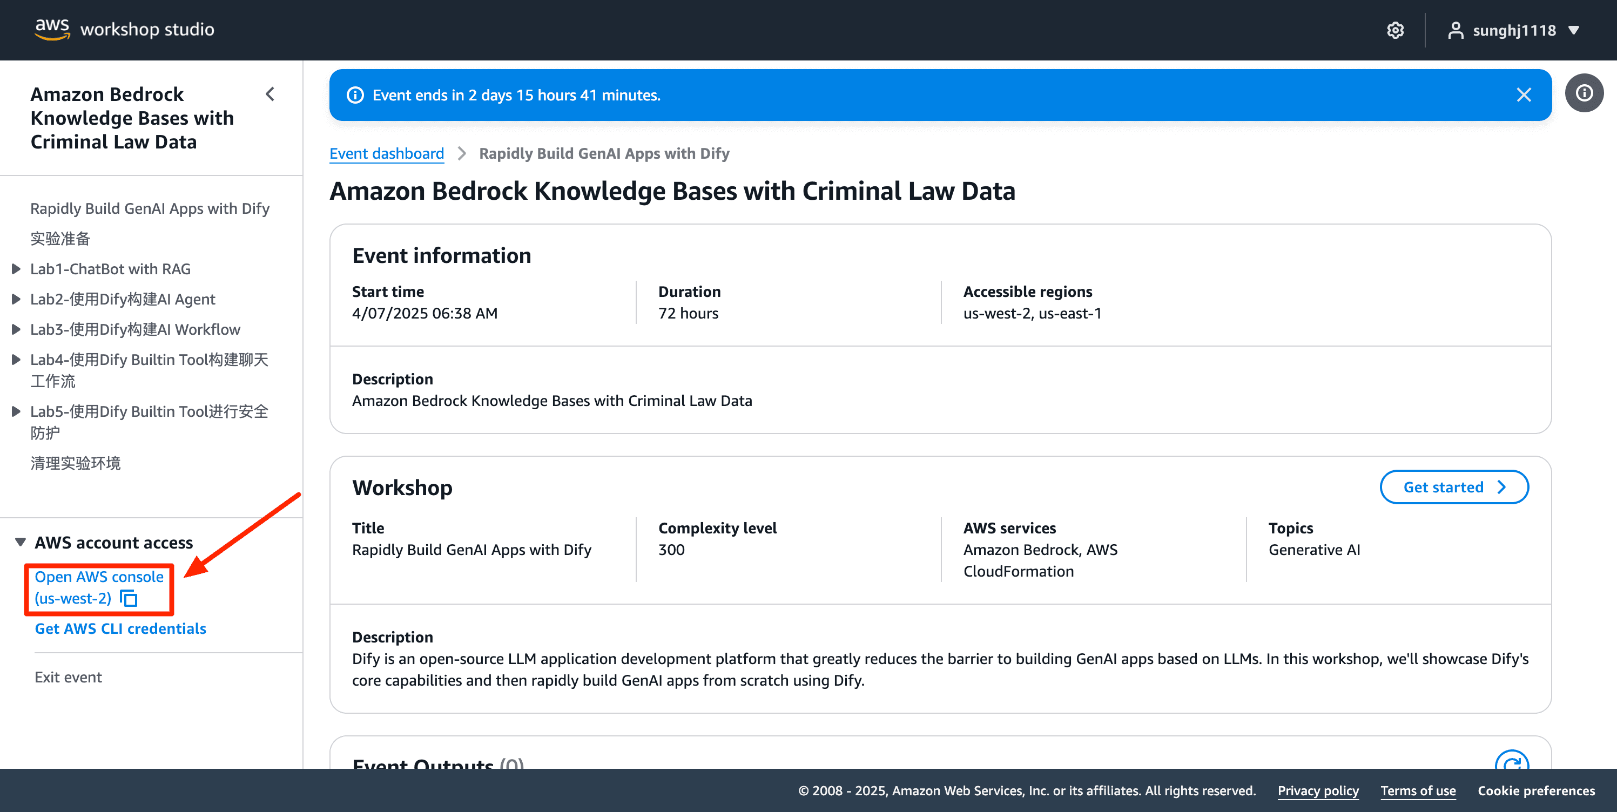The width and height of the screenshot is (1617, 812).
Task: Expand Lab3 Dify AI Workflow section
Action: (16, 329)
